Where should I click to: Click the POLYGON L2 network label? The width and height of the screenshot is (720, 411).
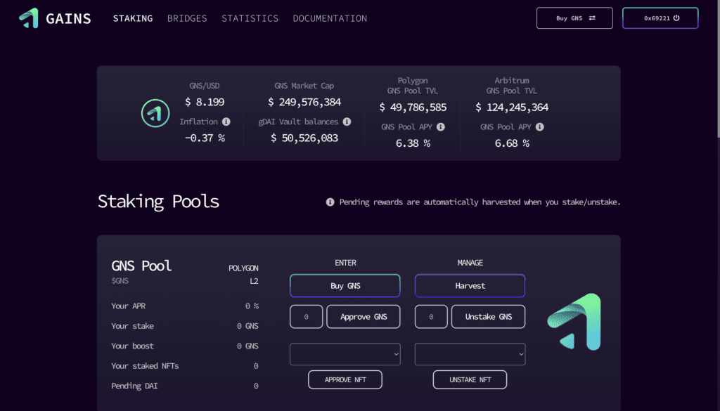(x=243, y=274)
